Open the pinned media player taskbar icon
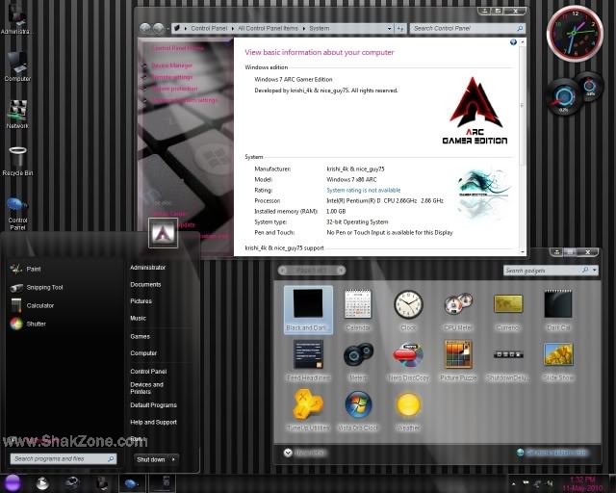The width and height of the screenshot is (616, 493). tap(42, 483)
